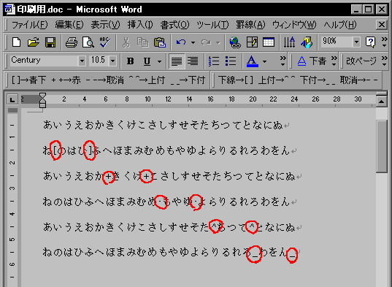Open the ウィンドウ(W) menu
Screen dimensions: 392x287
[294, 25]
